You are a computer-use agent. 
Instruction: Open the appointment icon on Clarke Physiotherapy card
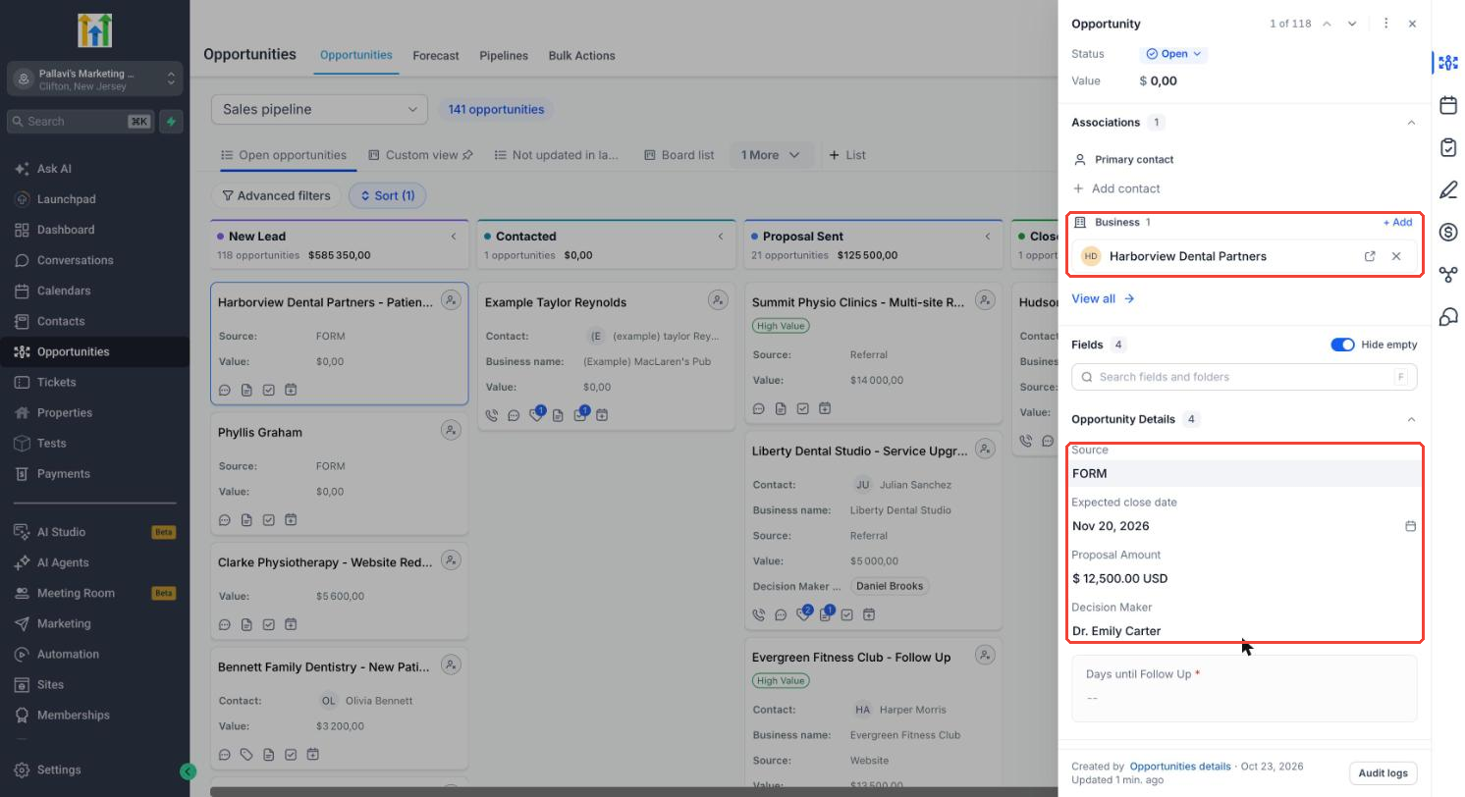(291, 623)
